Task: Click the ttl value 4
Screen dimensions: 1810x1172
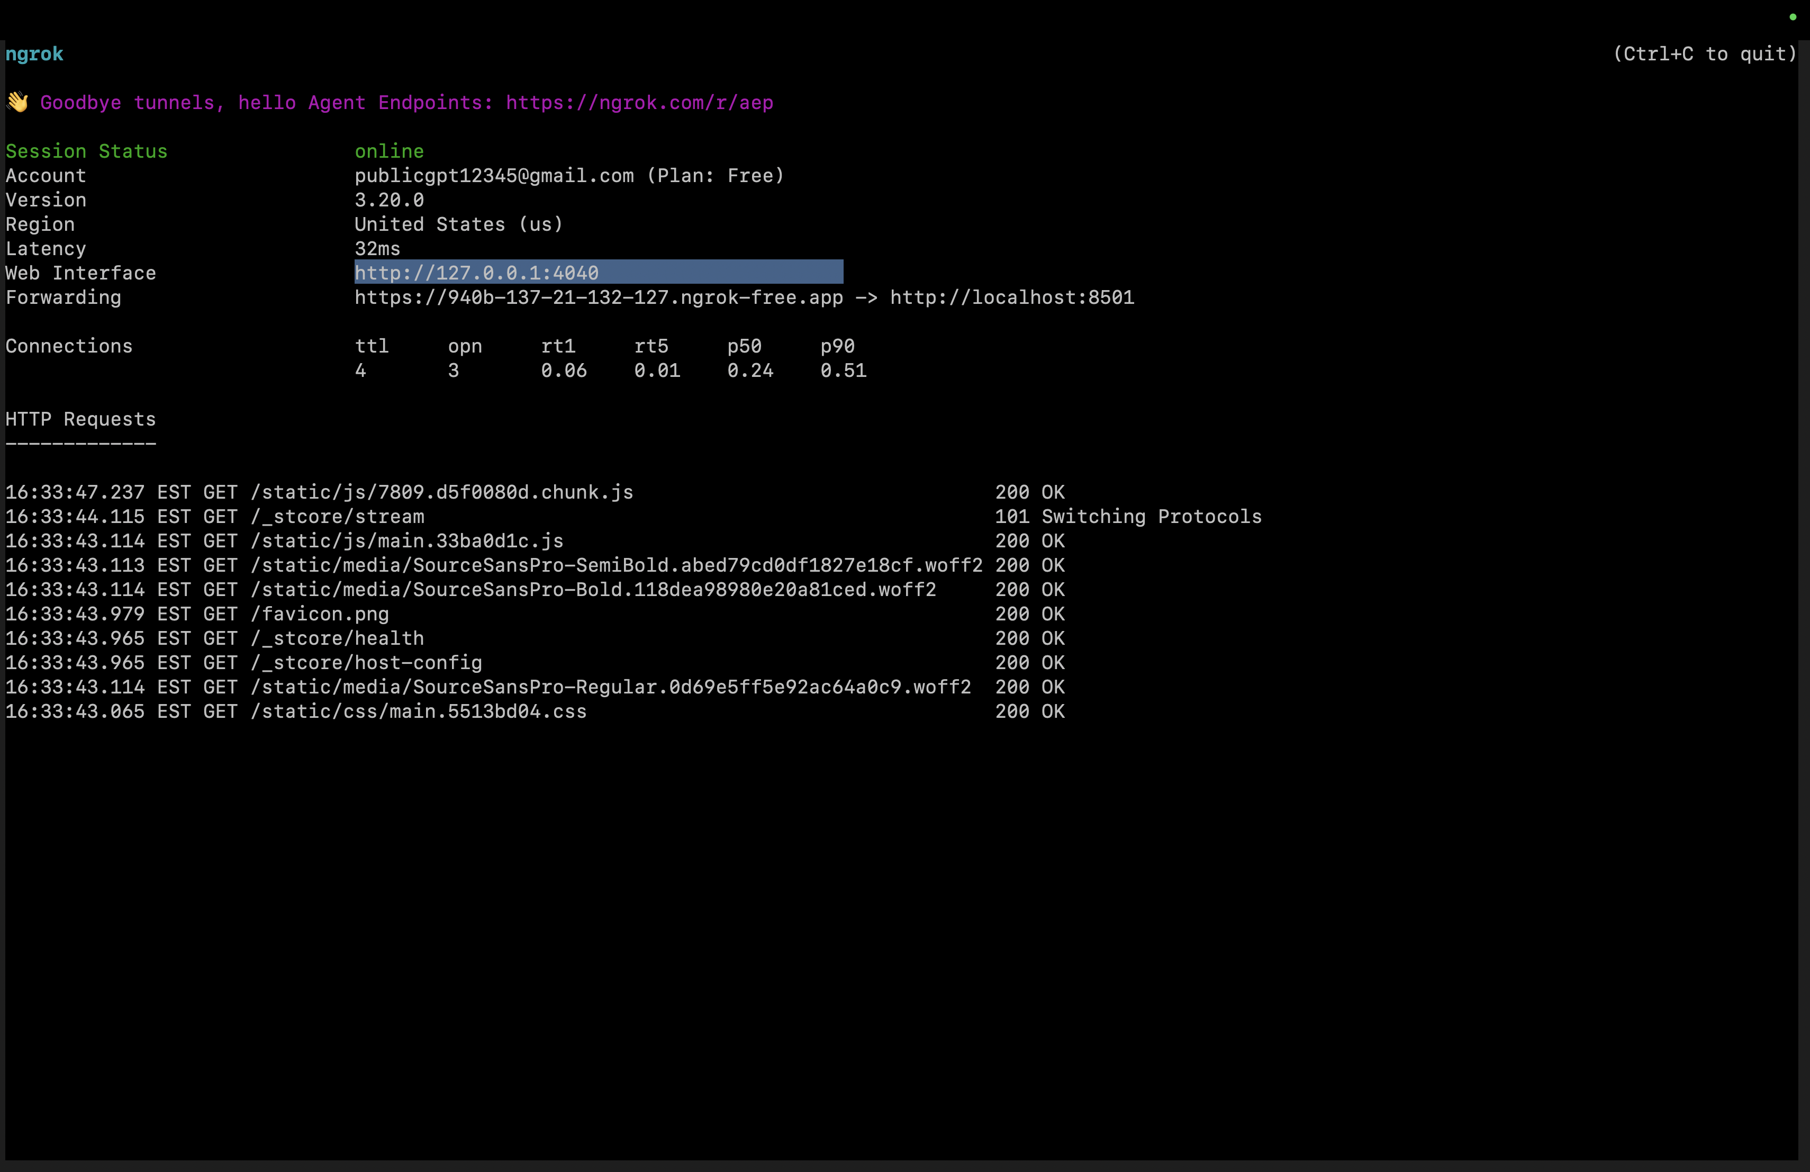Action: [360, 371]
